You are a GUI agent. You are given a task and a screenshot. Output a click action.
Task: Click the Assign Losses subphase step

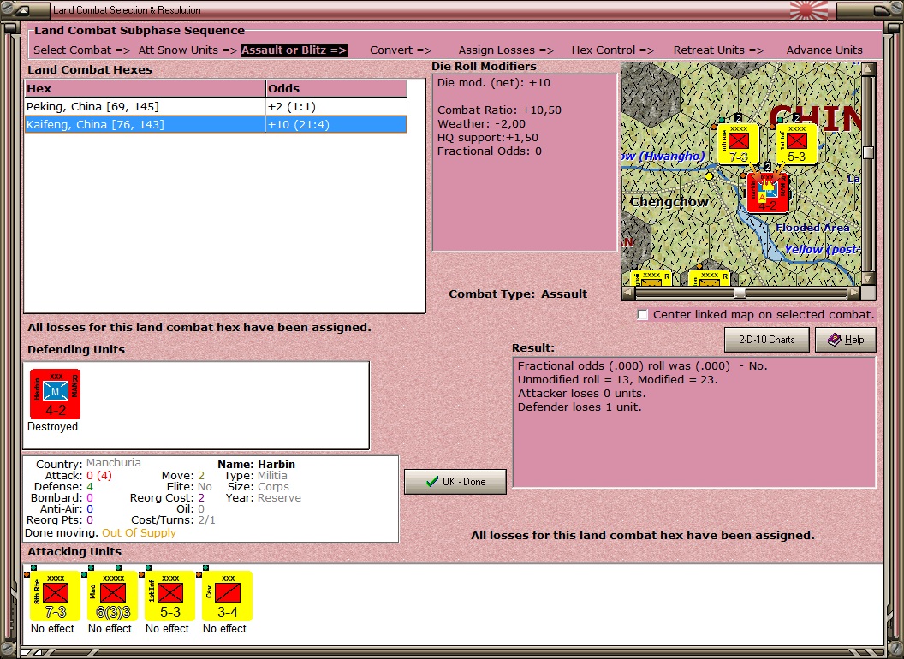pos(506,50)
